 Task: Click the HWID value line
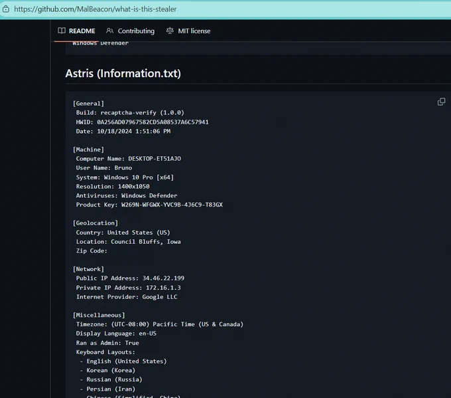[x=143, y=122]
